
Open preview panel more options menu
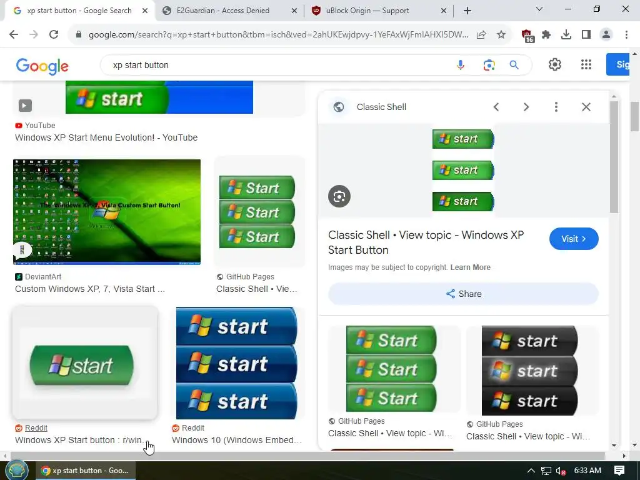click(x=556, y=107)
